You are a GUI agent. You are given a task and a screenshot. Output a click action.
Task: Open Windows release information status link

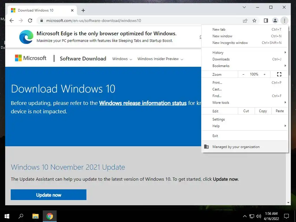[x=143, y=103]
